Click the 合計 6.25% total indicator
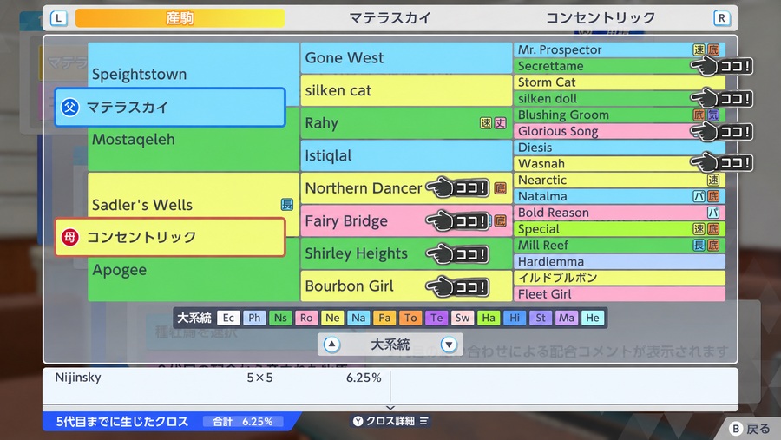 (x=243, y=422)
